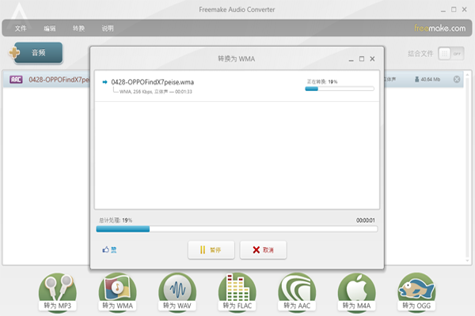
Task: Click the file conversion progress bar
Action: [340, 88]
